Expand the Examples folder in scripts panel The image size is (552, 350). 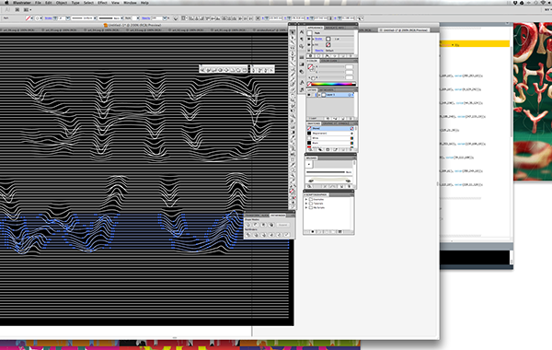click(306, 200)
